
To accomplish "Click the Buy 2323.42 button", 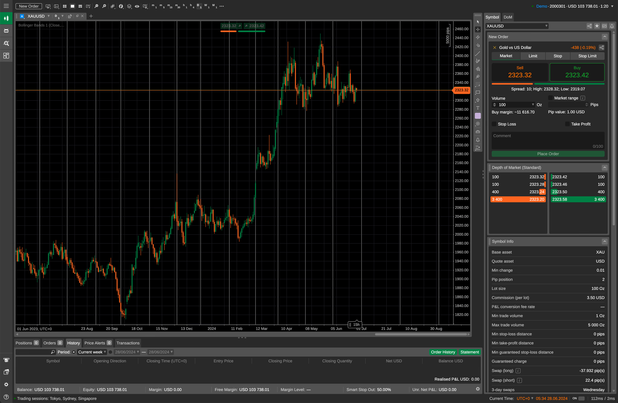I will coord(577,72).
